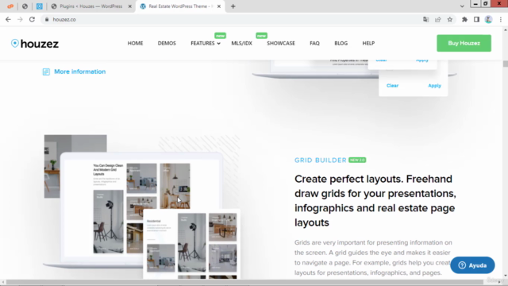
Task: Click the document icon beside More information
Action: pyautogui.click(x=46, y=71)
